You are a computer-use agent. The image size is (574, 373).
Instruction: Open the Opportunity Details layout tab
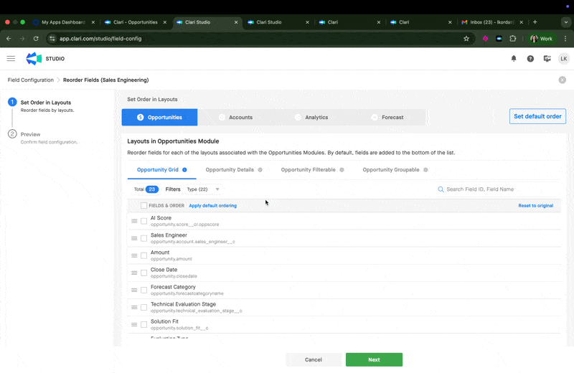[x=234, y=170]
